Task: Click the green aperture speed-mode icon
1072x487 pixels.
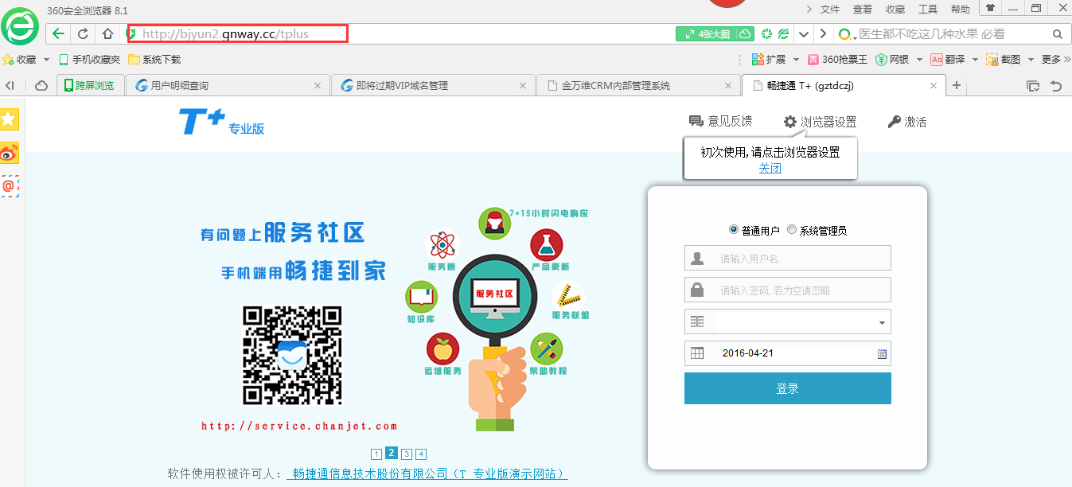Action: point(766,34)
